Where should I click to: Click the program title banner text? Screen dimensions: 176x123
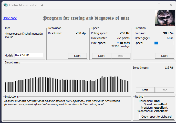tap(86, 18)
